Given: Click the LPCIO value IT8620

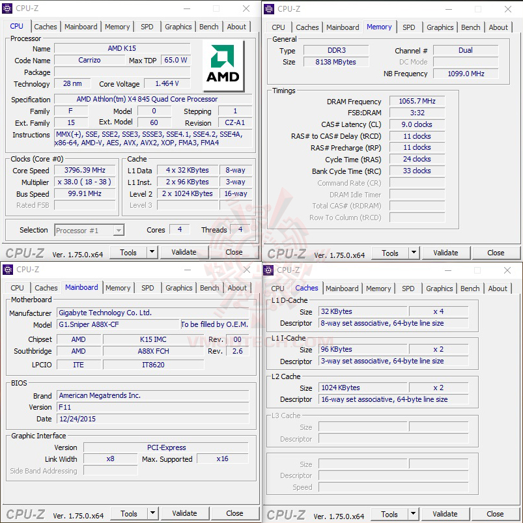Looking at the screenshot, I should (x=154, y=365).
